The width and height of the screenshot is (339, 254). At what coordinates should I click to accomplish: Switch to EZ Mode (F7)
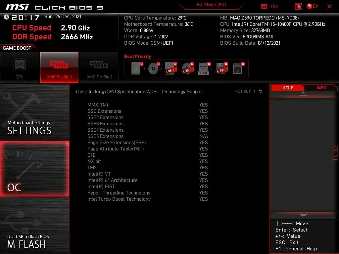(211, 5)
